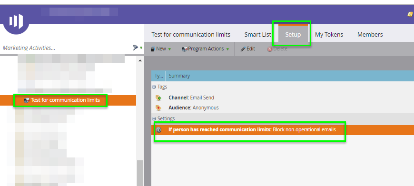414x186 pixels.
Task: Open the New dropdown menu
Action: point(161,49)
